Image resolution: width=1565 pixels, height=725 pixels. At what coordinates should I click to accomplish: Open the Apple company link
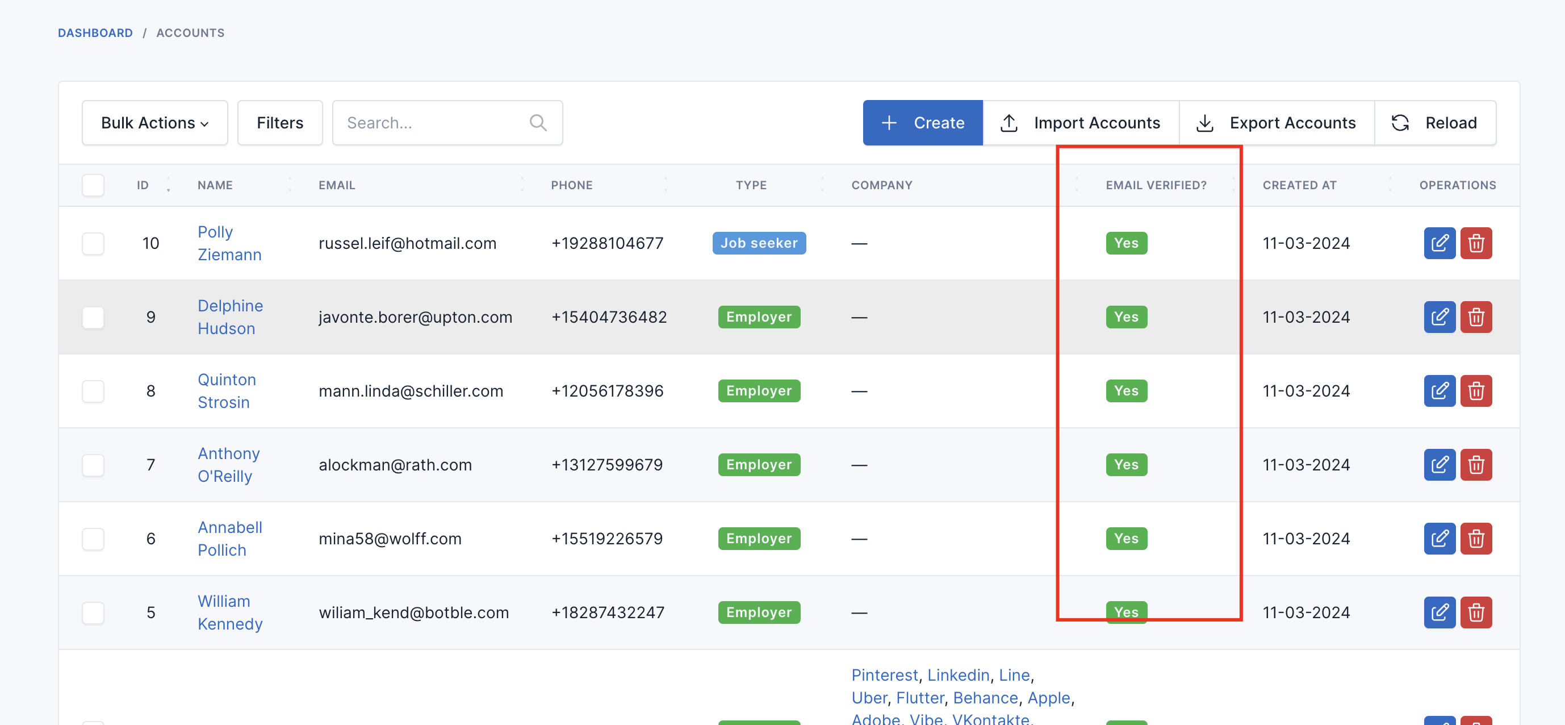[x=1049, y=698]
